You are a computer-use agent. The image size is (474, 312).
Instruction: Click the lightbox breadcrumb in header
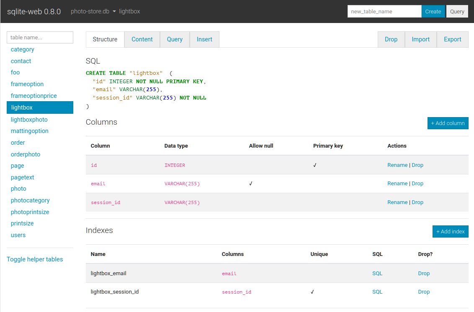[129, 11]
